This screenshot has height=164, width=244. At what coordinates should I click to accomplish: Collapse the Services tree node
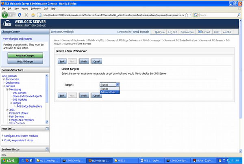coord(4,86)
